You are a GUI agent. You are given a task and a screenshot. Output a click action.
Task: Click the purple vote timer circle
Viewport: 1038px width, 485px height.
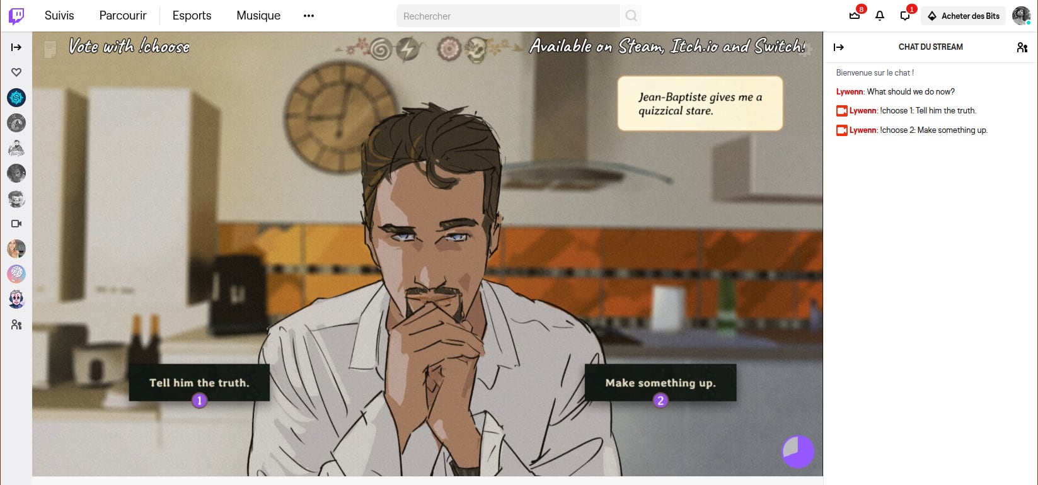(798, 452)
